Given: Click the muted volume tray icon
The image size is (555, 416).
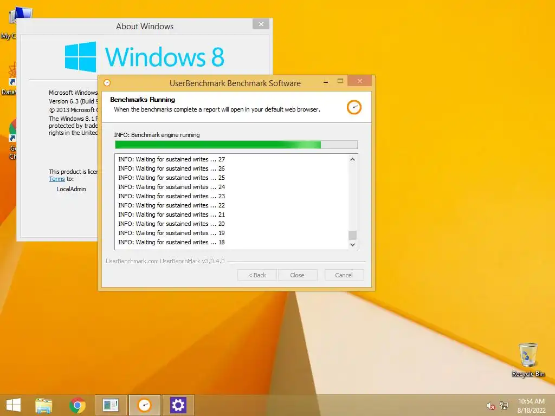Looking at the screenshot, I should coord(491,406).
